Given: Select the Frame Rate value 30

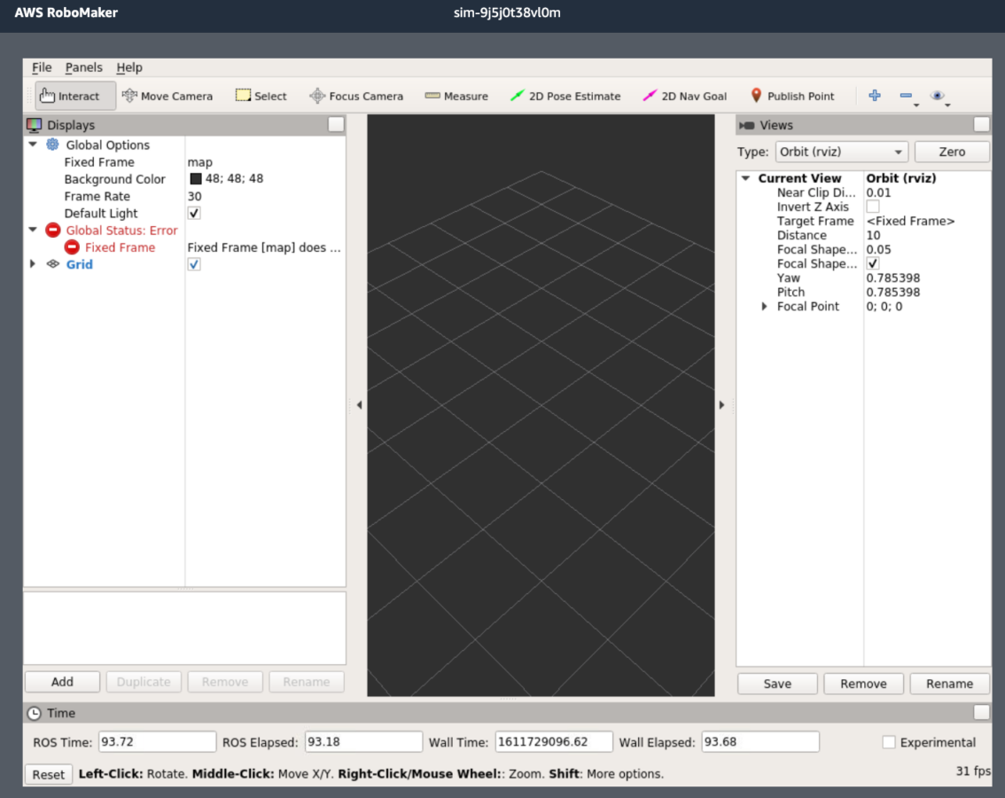Looking at the screenshot, I should pyautogui.click(x=194, y=196).
